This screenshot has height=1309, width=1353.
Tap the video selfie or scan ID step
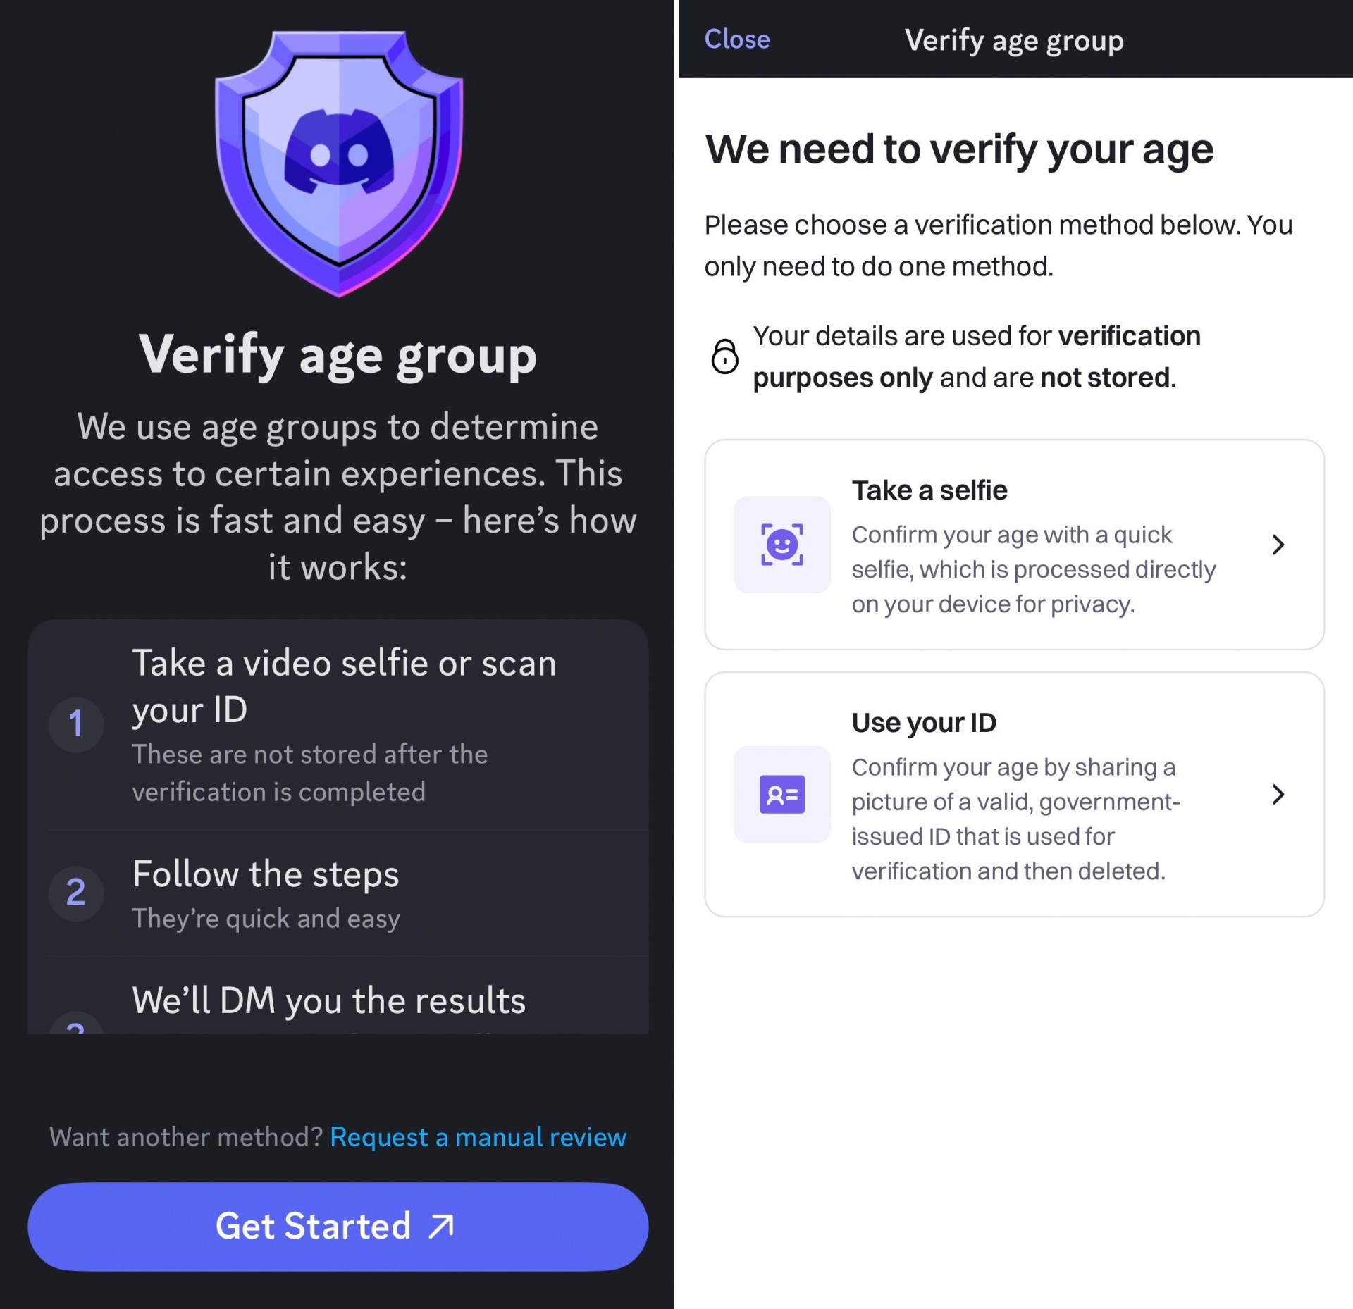pos(344,685)
